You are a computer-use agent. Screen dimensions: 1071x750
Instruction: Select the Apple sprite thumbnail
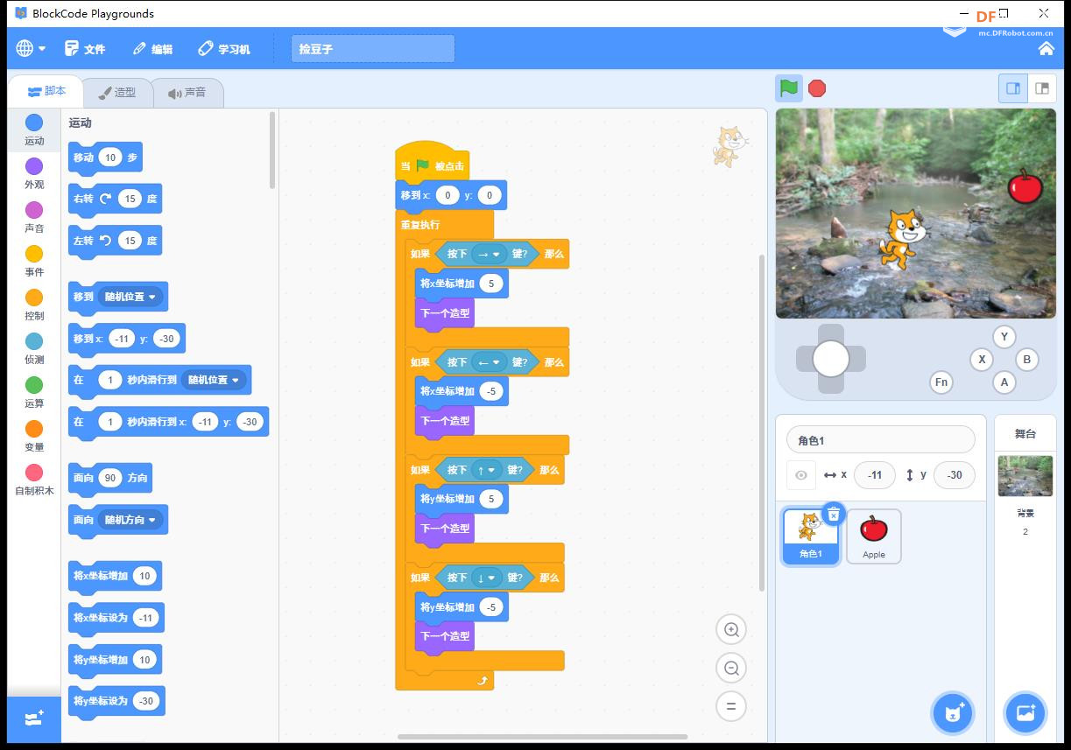tap(874, 536)
